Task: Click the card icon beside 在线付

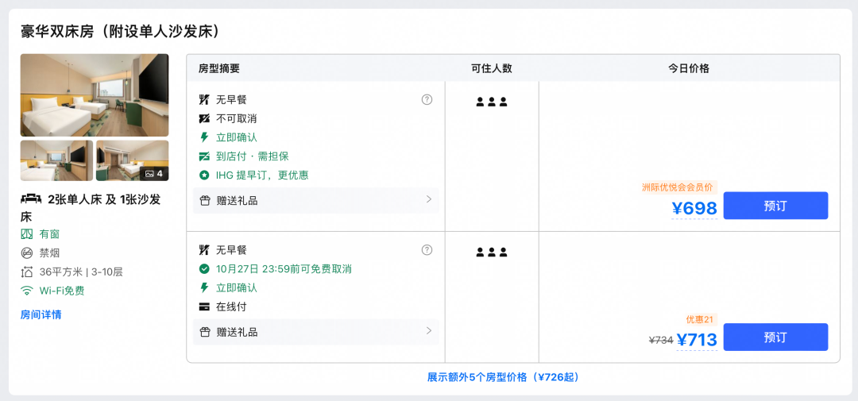Action: 204,307
